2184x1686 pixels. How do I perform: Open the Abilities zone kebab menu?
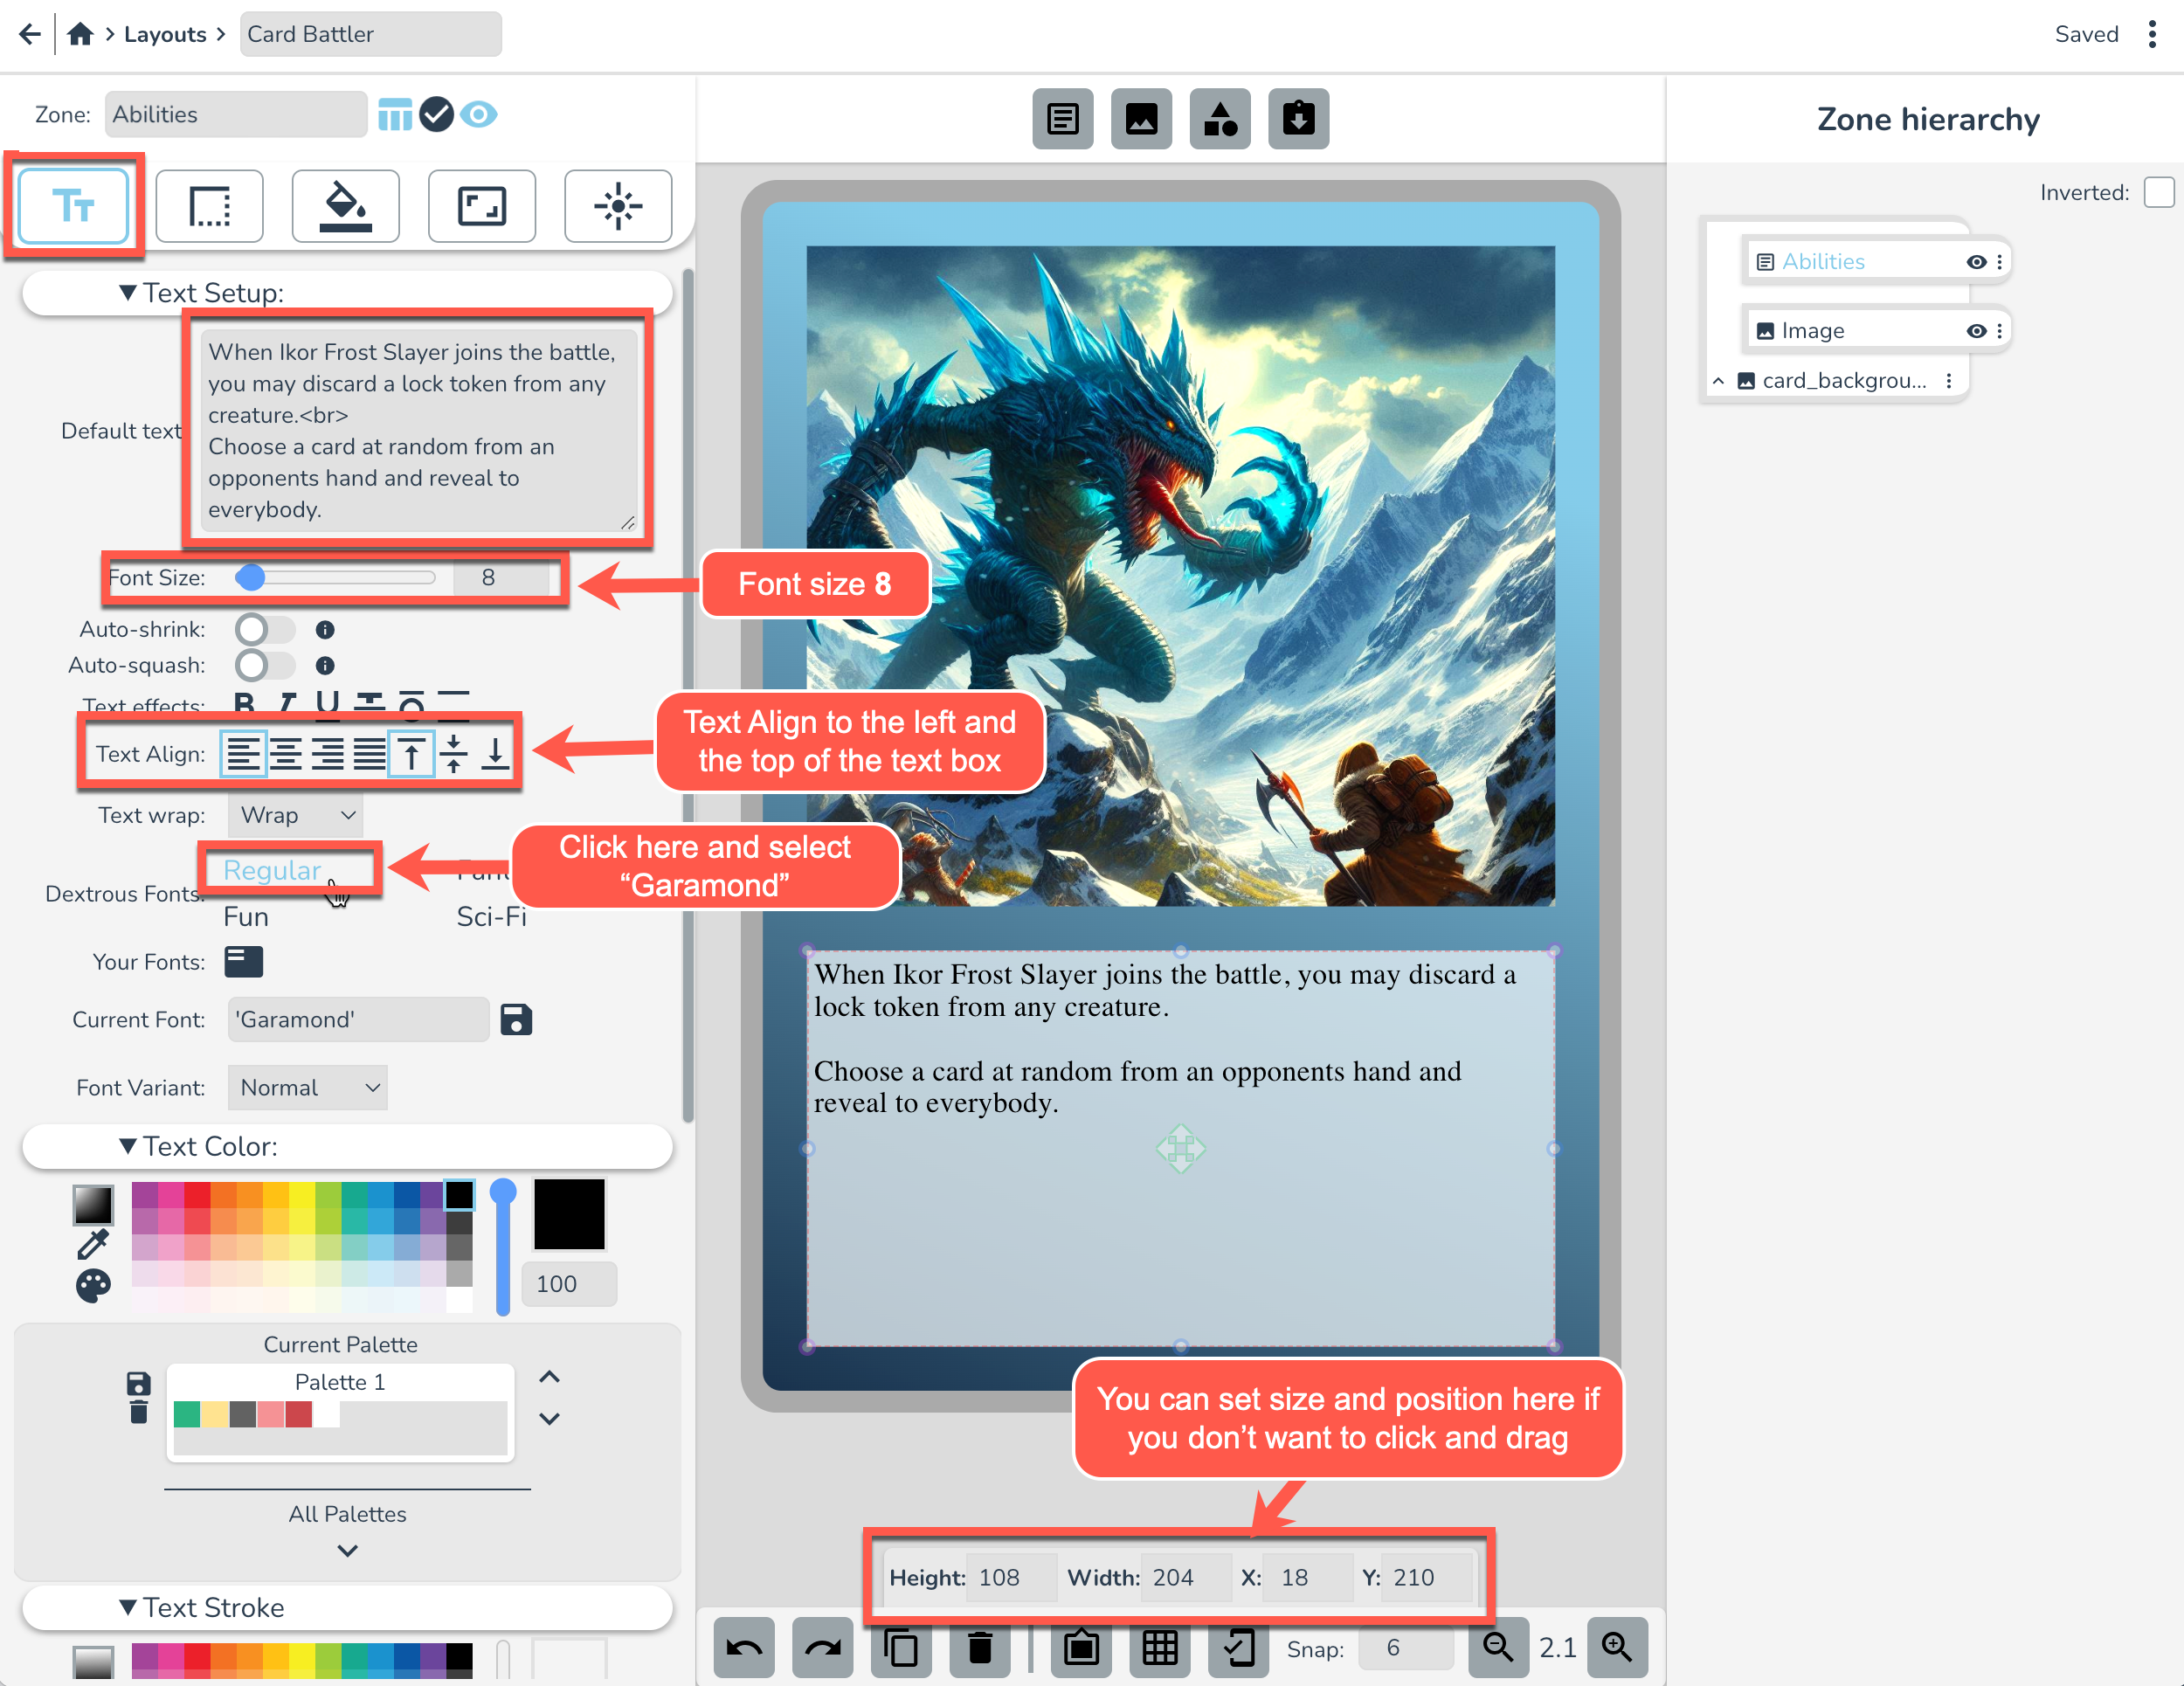click(1999, 261)
